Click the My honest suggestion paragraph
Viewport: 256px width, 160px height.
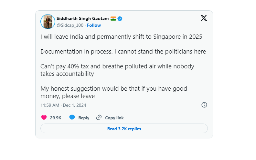point(114,92)
